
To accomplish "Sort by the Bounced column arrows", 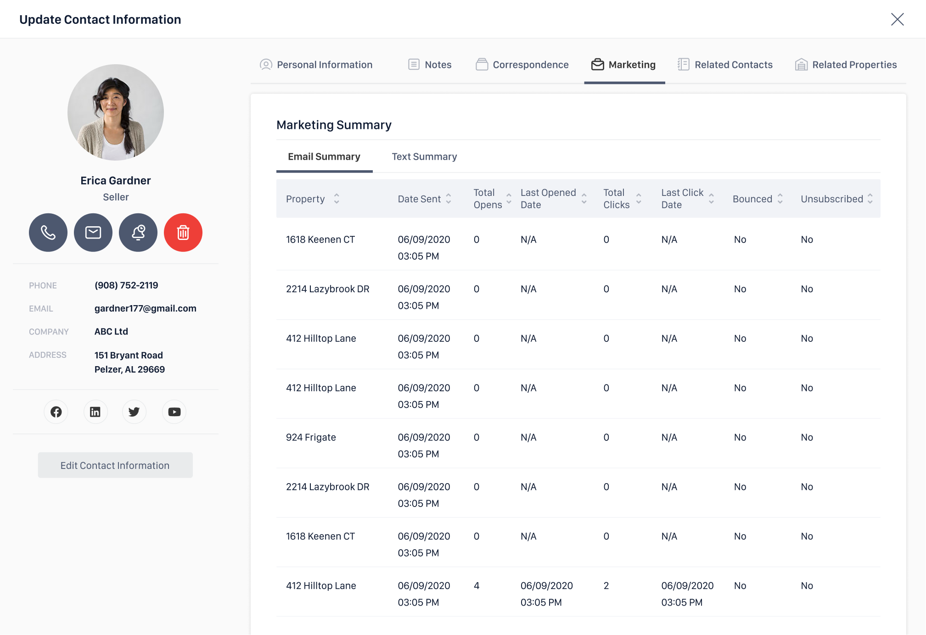I will point(780,199).
